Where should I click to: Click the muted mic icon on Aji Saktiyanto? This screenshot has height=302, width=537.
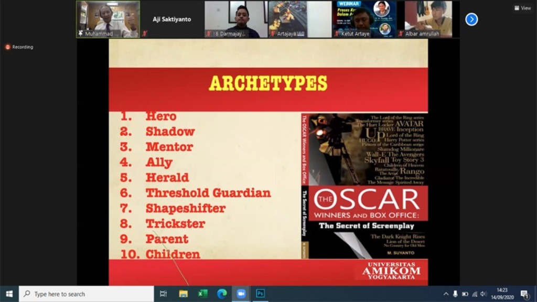coord(145,33)
